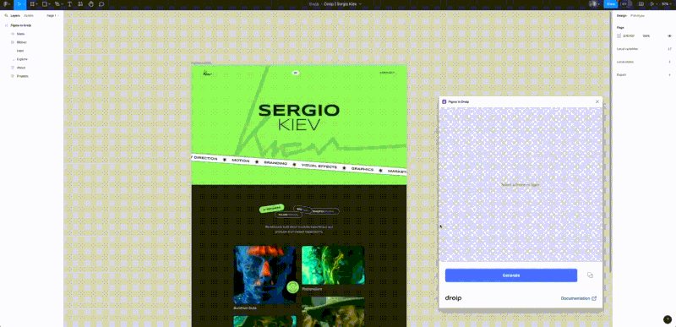Select the Projects layer
The height and width of the screenshot is (327, 676).
click(23, 76)
